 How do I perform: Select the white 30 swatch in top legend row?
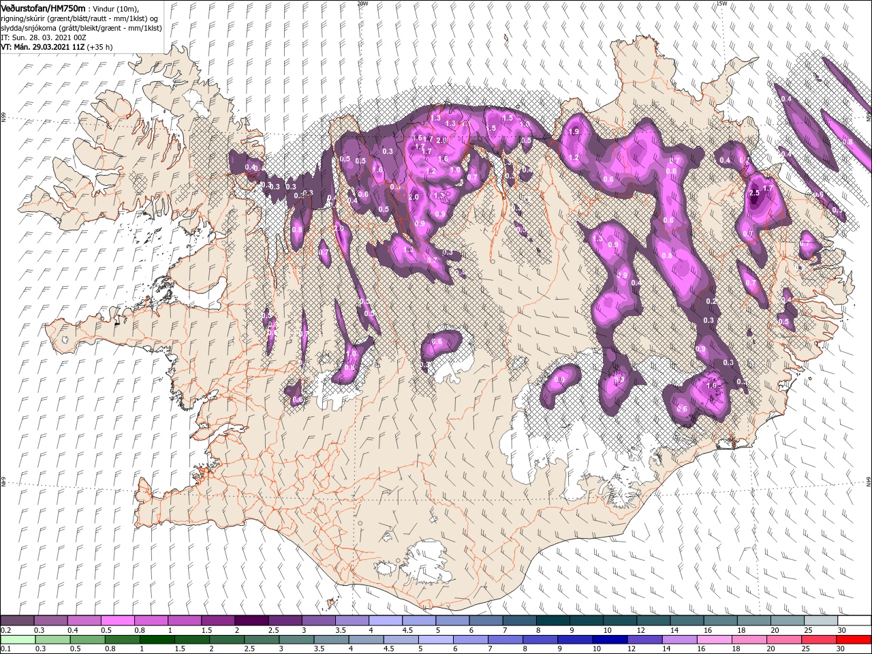coord(853,621)
